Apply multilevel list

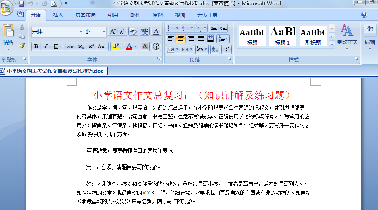pyautogui.click(x=200, y=28)
